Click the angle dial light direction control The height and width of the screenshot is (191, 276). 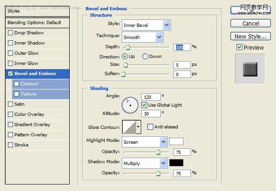coord(130,105)
